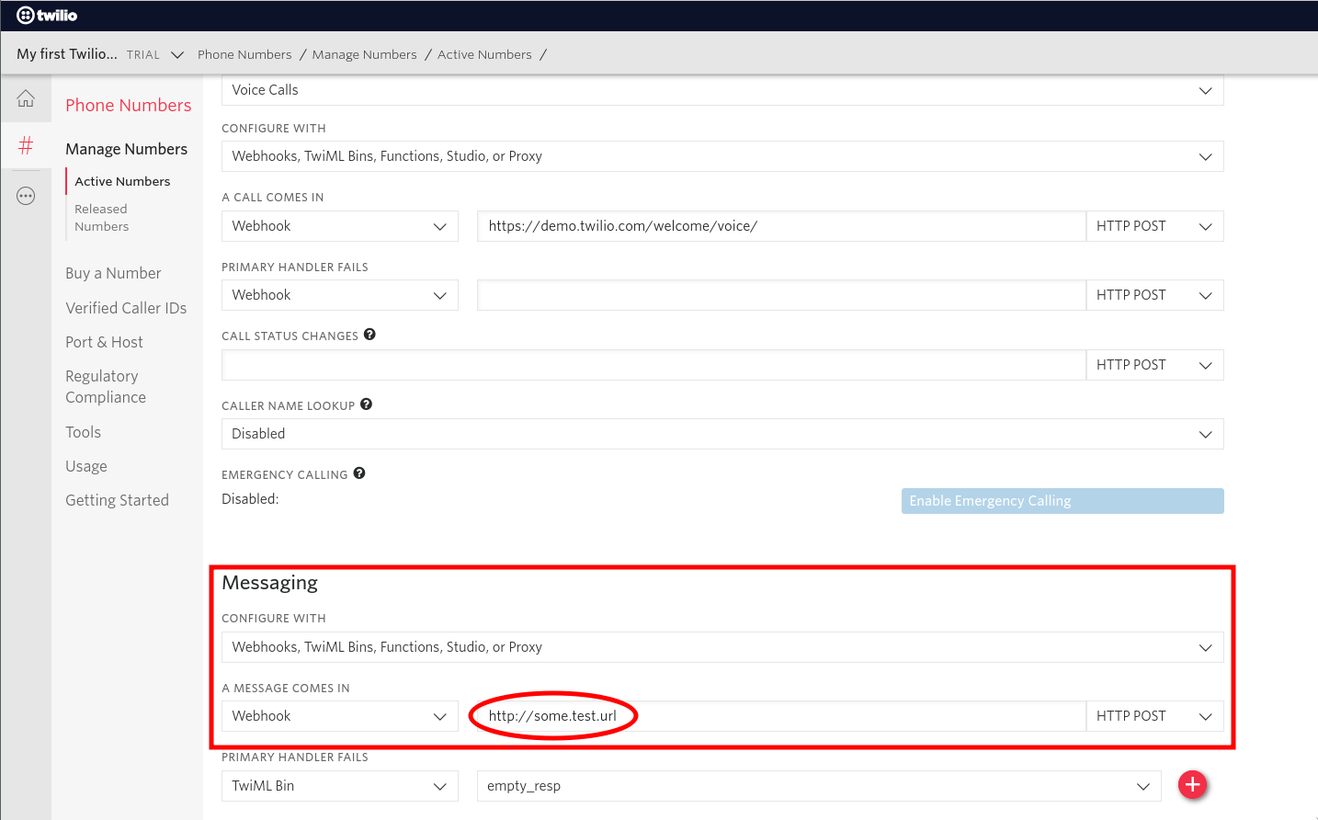Open Active Numbers breadcrumb link
This screenshot has width=1318, height=820.
[x=484, y=55]
